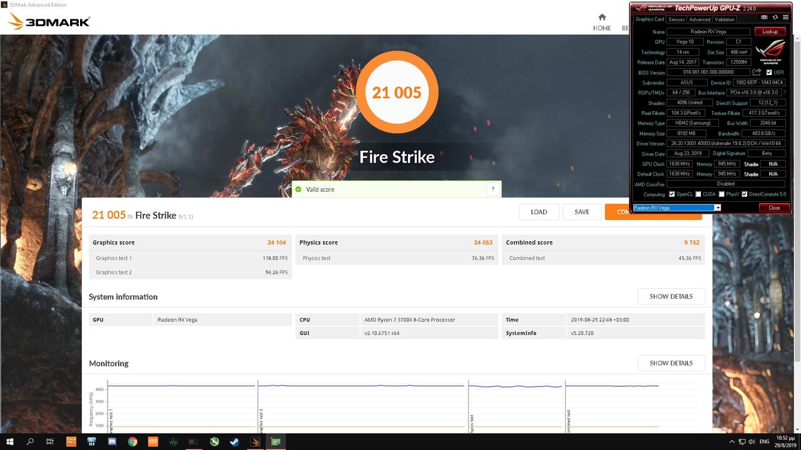Click the orange 21 005 score circle
The image size is (801, 450).
pos(397,92)
